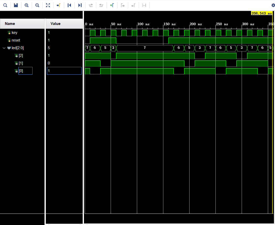Click the led bus icon
Screen dimensions: 275x225
9,48
